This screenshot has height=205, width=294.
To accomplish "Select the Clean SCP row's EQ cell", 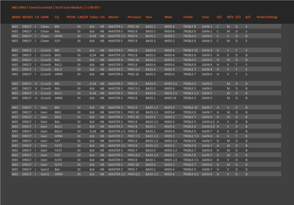I will [57, 41].
